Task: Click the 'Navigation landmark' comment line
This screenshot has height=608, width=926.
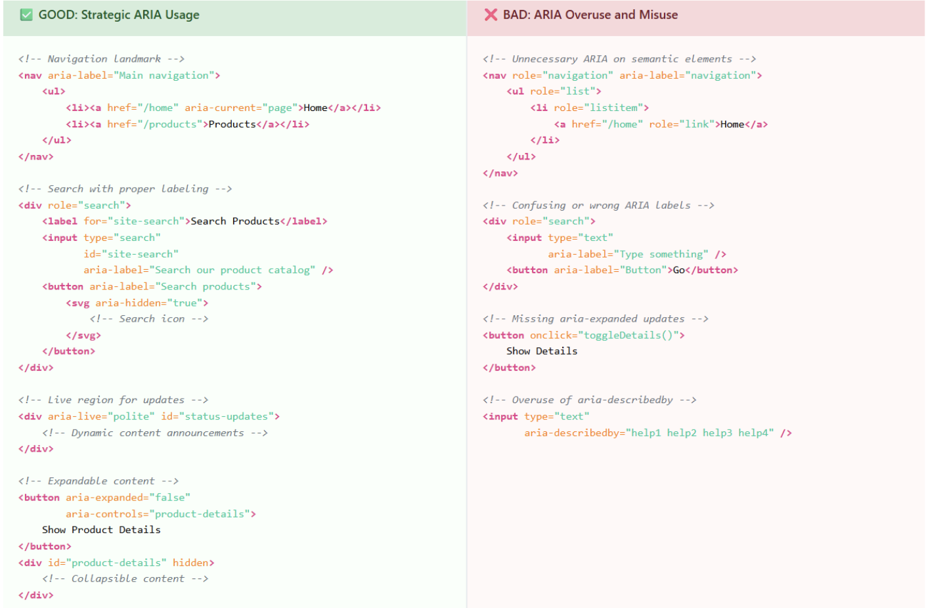Action: 101,59
